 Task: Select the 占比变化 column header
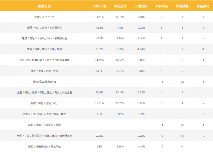pyautogui.click(x=141, y=6)
